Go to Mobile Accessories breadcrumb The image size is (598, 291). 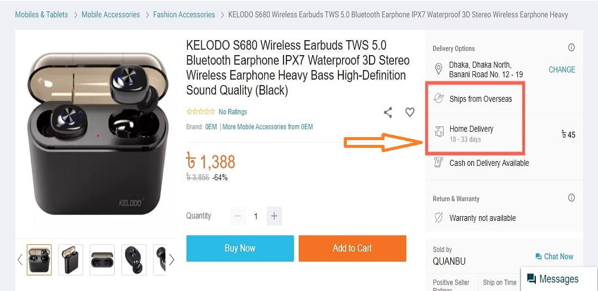(x=111, y=14)
